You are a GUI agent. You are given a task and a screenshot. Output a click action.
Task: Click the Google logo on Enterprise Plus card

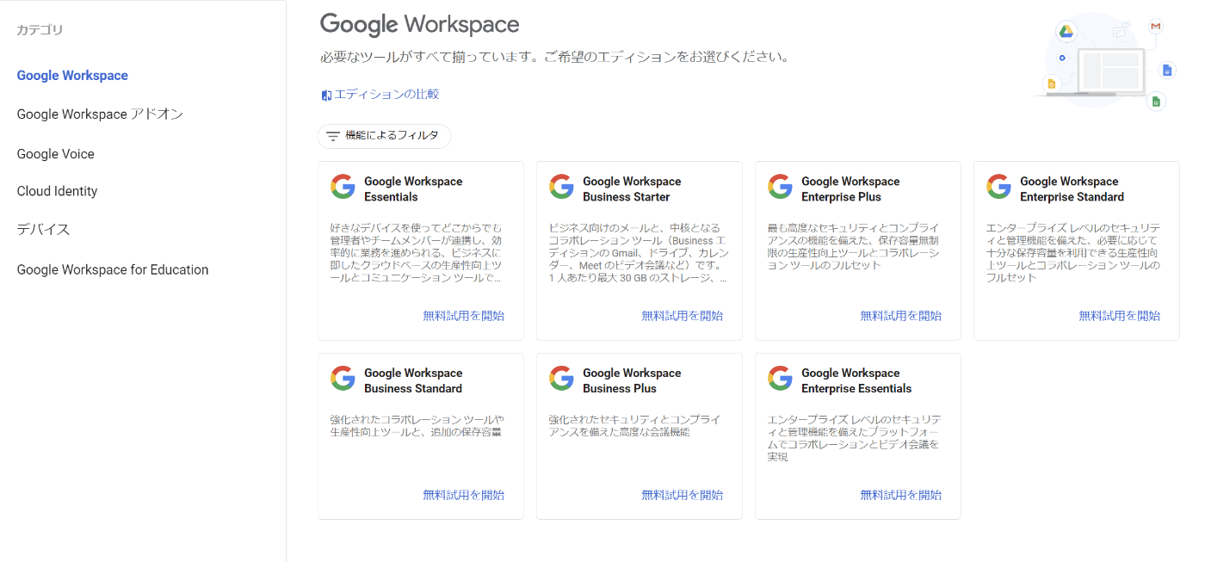pyautogui.click(x=780, y=187)
